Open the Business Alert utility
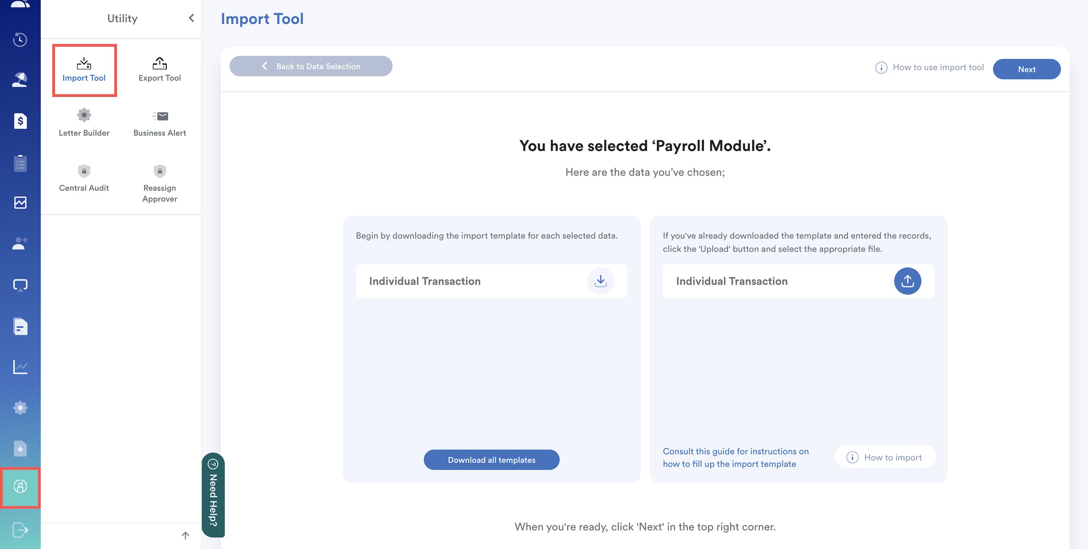Image resolution: width=1088 pixels, height=549 pixels. (x=159, y=123)
